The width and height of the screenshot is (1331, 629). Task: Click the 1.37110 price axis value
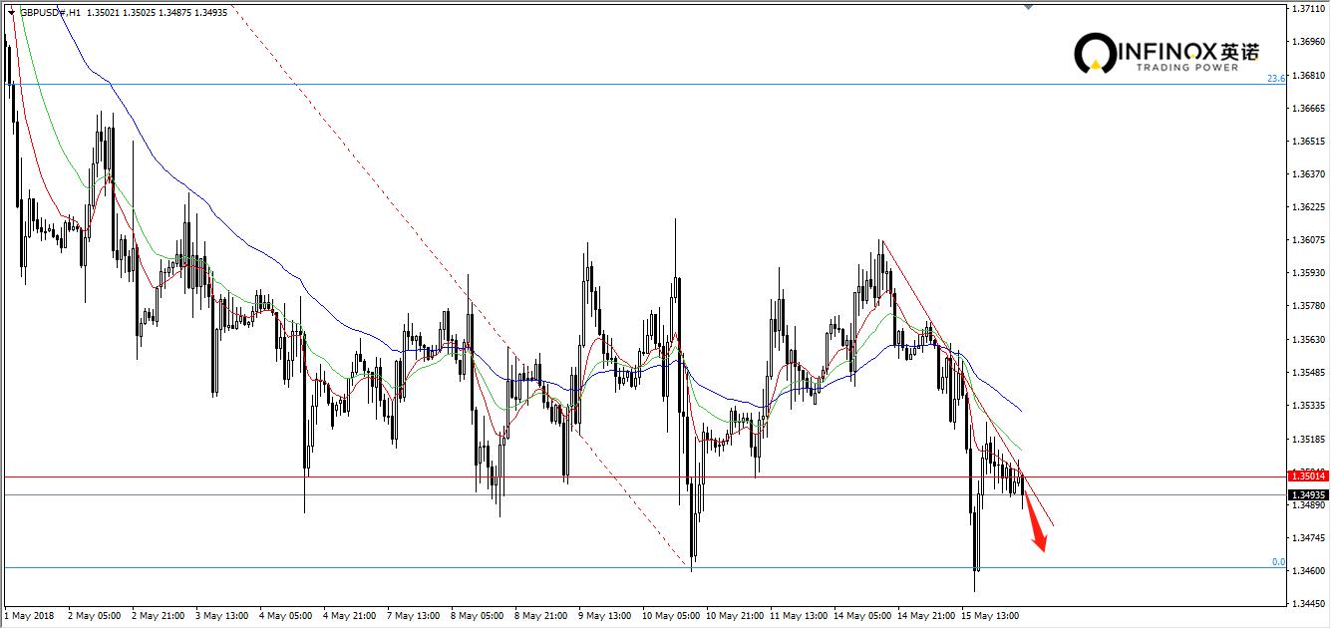tap(1308, 9)
